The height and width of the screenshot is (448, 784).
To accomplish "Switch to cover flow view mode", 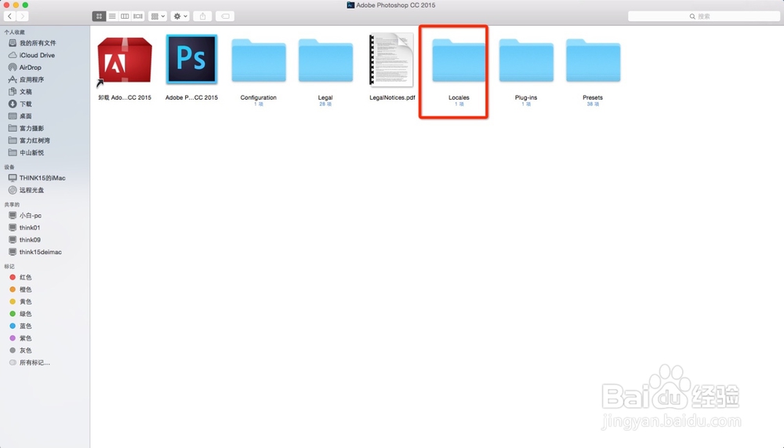I will point(138,16).
